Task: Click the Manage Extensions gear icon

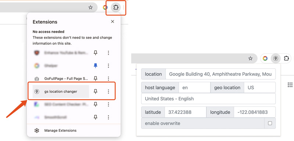Action: [37, 130]
